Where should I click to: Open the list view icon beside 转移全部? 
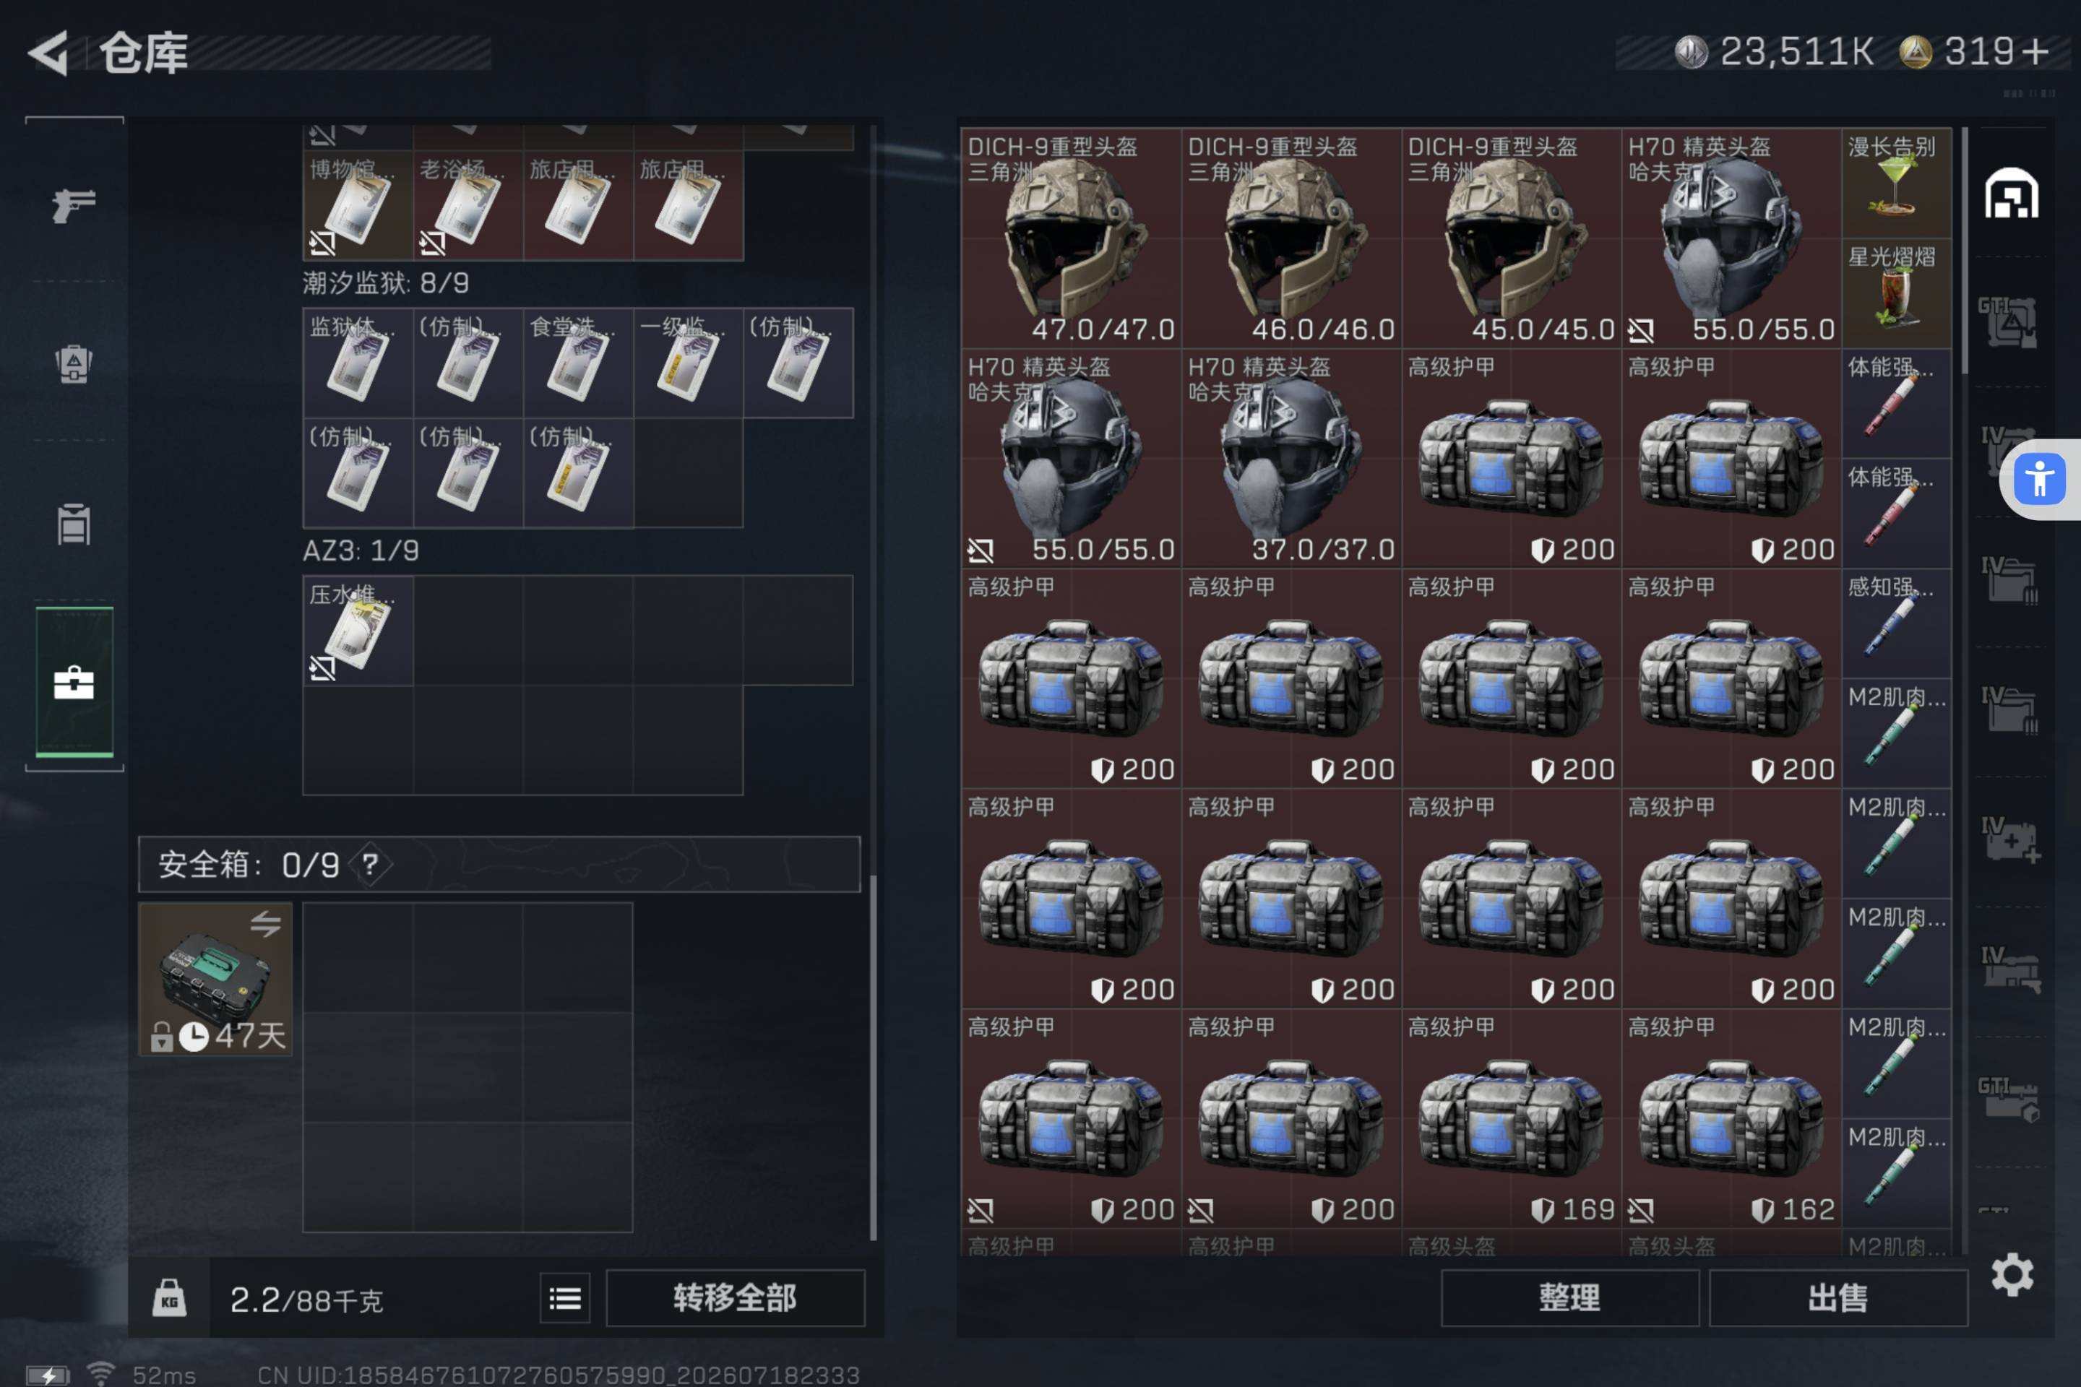point(564,1299)
